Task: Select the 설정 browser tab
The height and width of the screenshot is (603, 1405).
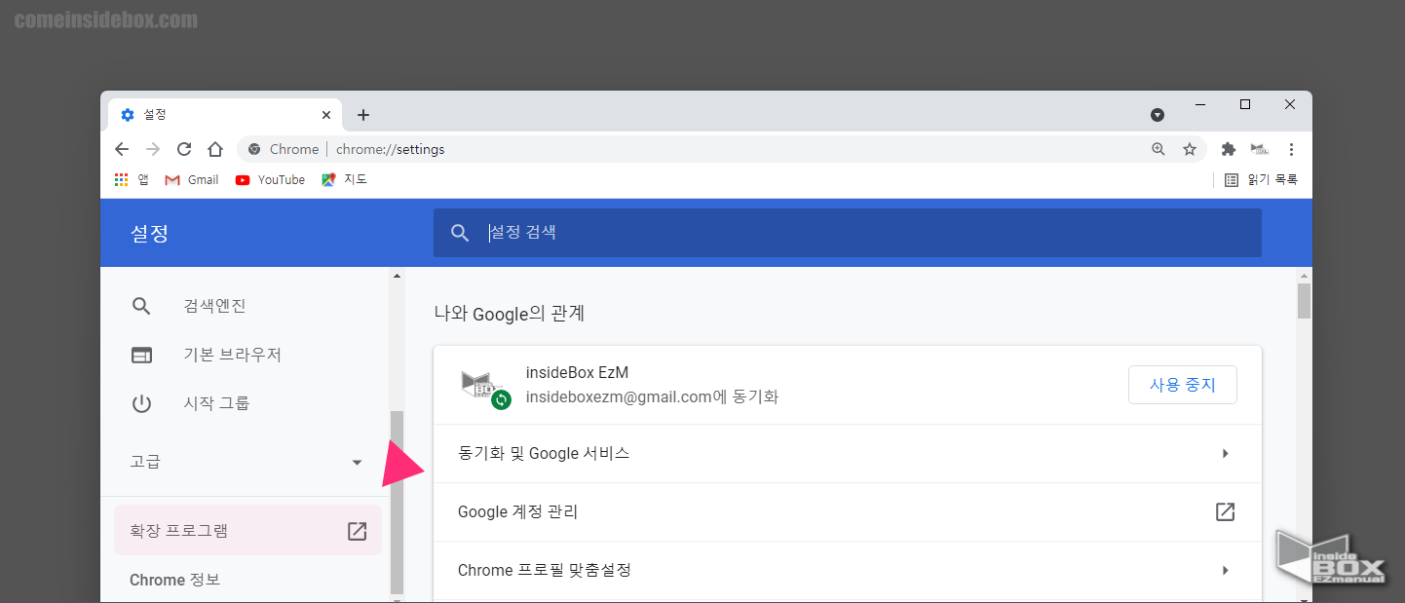Action: click(x=224, y=115)
